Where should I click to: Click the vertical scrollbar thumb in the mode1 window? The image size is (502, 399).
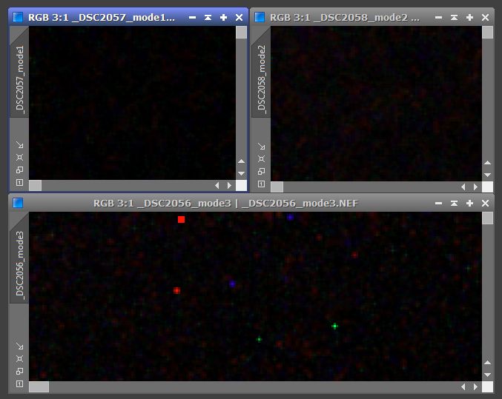[x=242, y=33]
